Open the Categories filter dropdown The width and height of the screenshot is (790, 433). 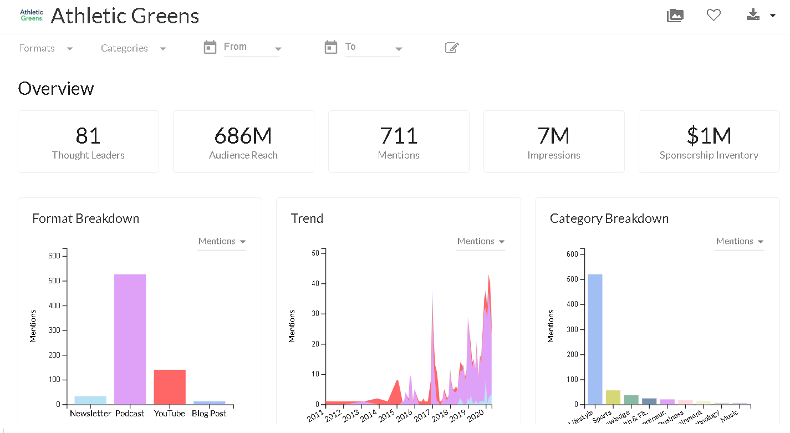[x=133, y=48]
